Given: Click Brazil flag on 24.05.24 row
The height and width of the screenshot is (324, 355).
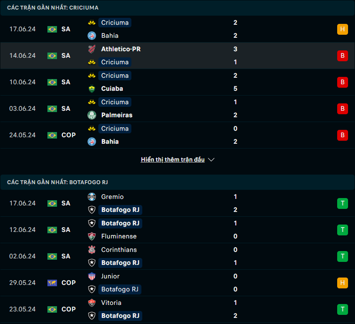Looking at the screenshot, I should 52,135.
